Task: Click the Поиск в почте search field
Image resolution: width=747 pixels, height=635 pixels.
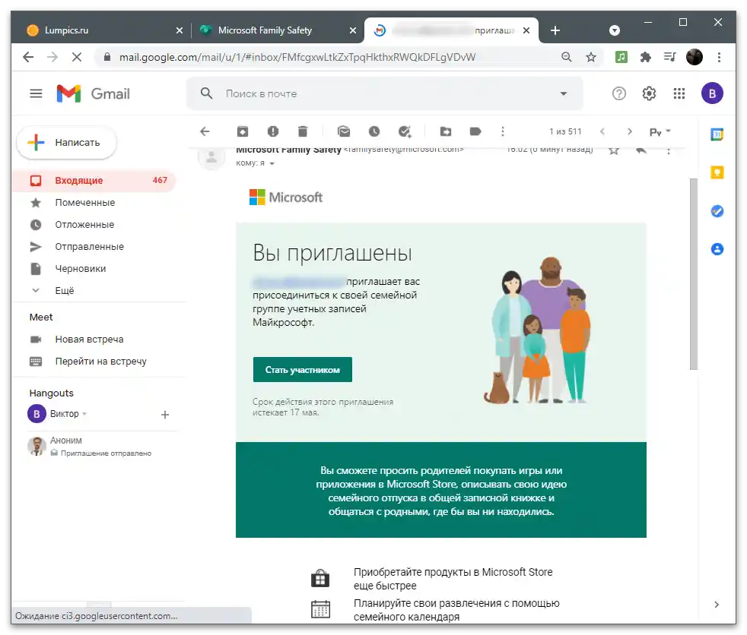Action: 386,93
